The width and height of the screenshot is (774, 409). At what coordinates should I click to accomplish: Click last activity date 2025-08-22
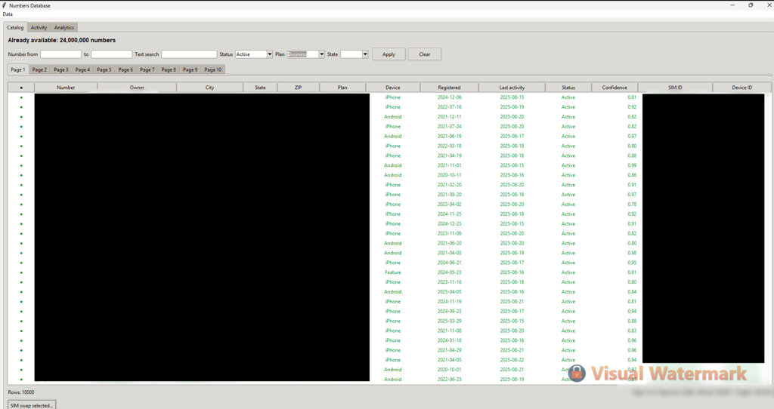pyautogui.click(x=512, y=360)
